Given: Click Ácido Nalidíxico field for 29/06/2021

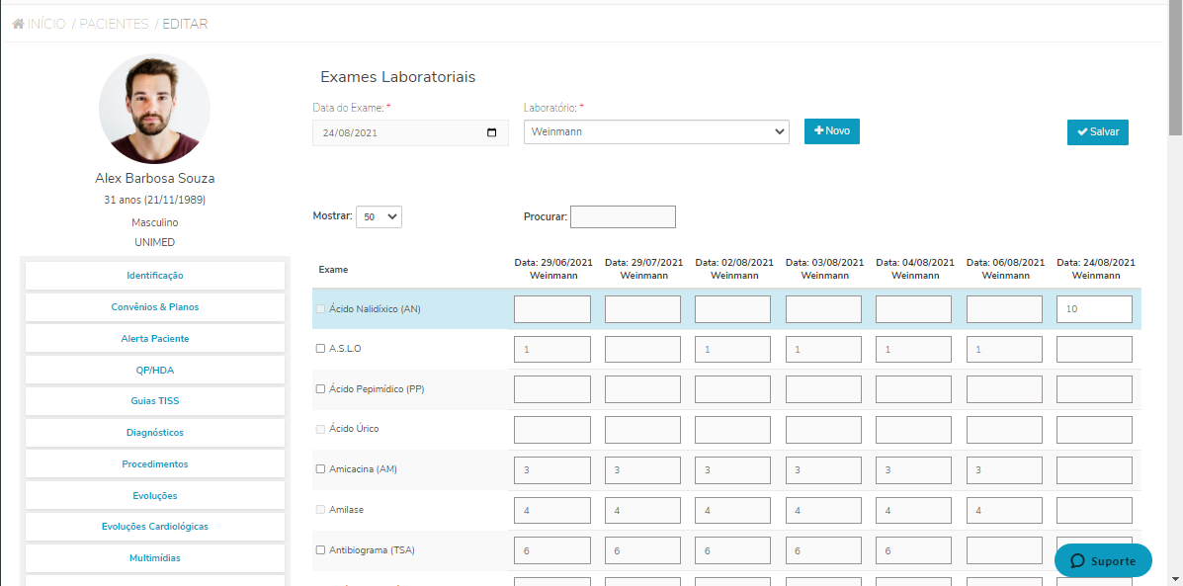Looking at the screenshot, I should click(x=551, y=309).
